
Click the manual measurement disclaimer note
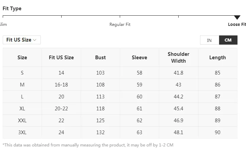[x=88, y=145]
